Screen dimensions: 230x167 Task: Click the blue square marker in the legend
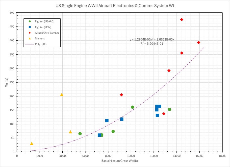tap(30, 27)
